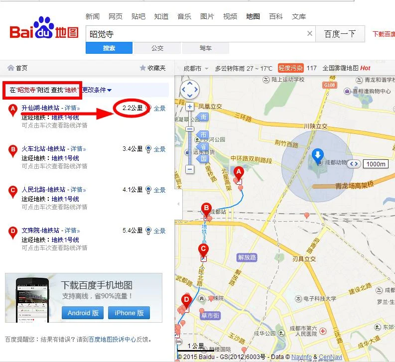Viewport: 395px width, 362px height.
Task: Click the map zoom slider handle
Action: click(x=190, y=129)
